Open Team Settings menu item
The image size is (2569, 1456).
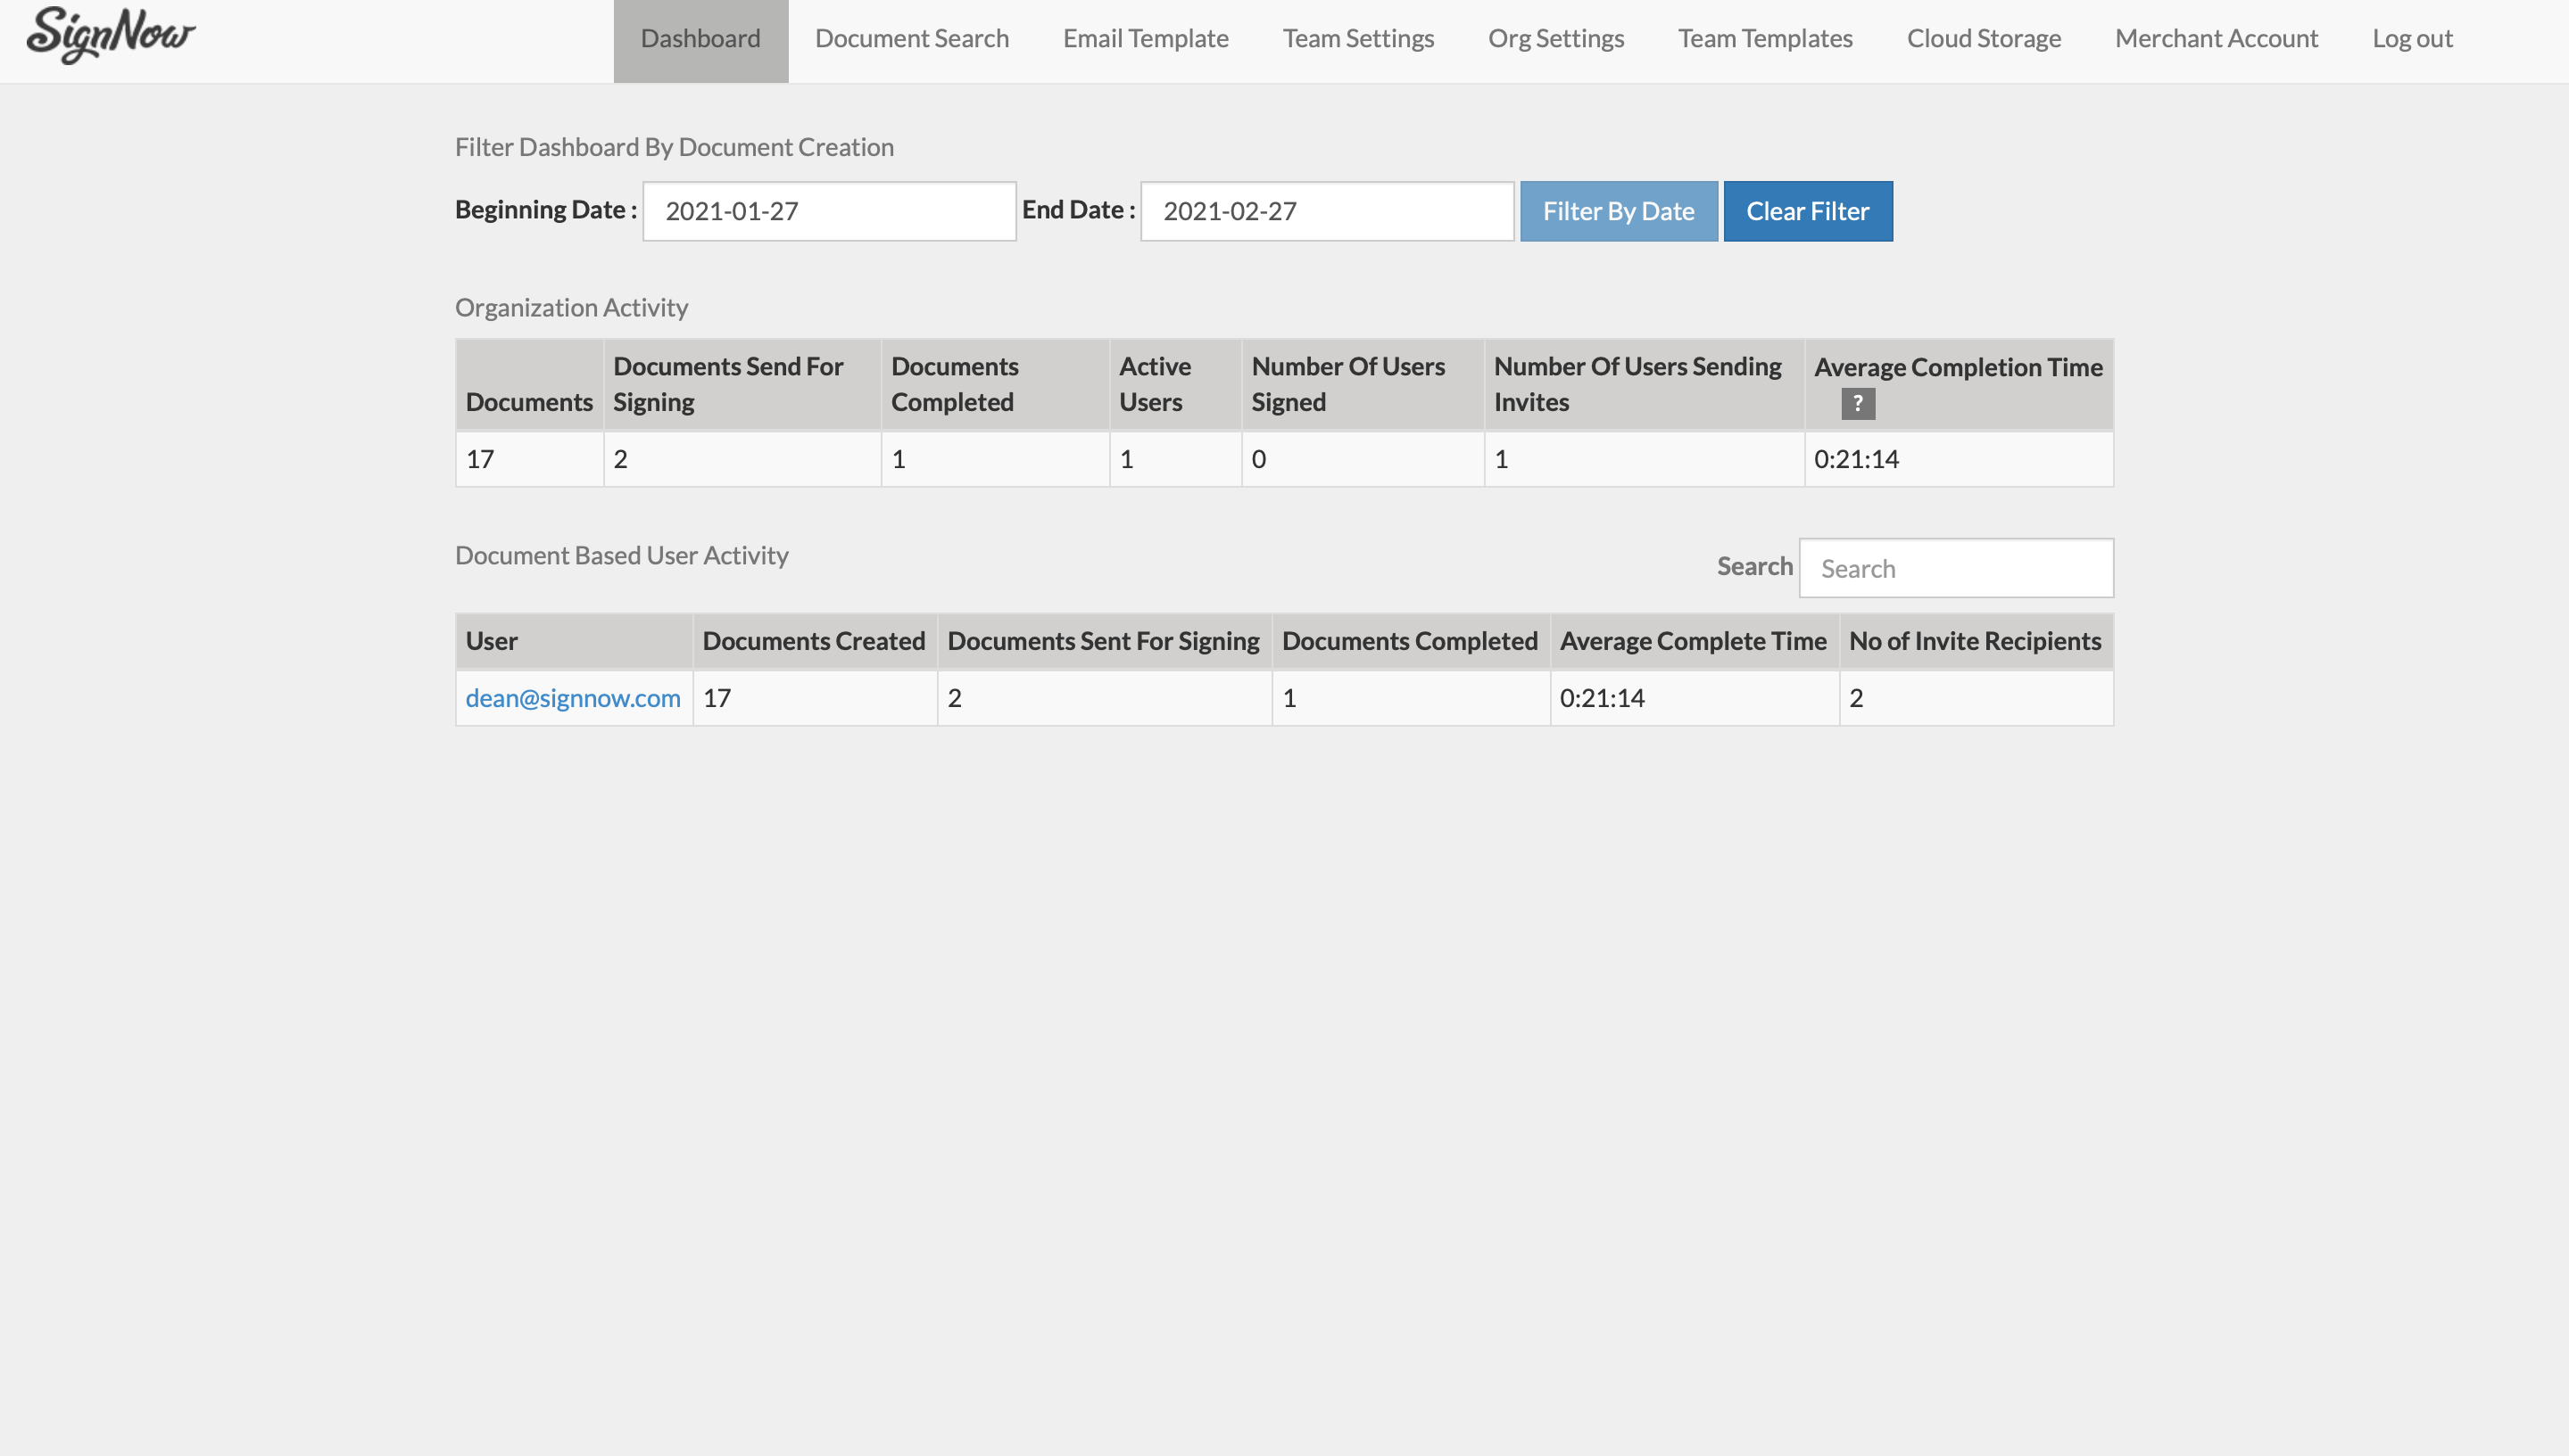[x=1359, y=38]
